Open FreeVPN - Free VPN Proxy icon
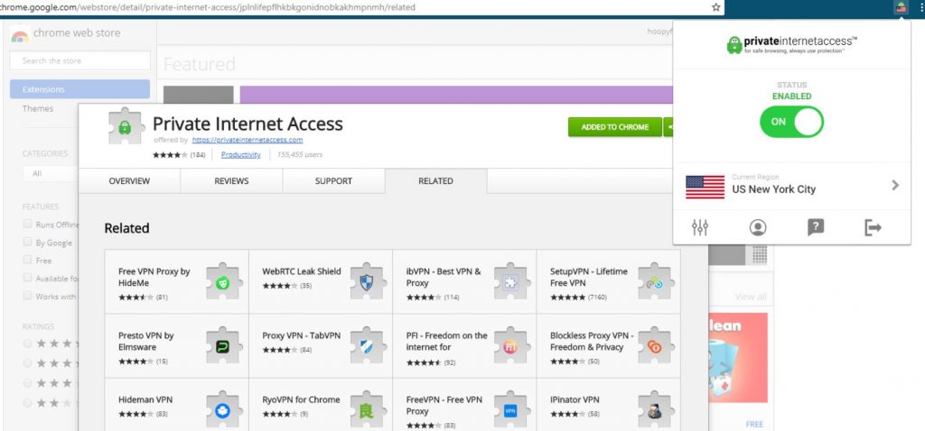Viewport: 925px width, 431px height. 510,409
